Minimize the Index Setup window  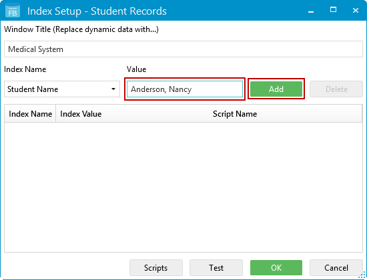[x=311, y=11]
